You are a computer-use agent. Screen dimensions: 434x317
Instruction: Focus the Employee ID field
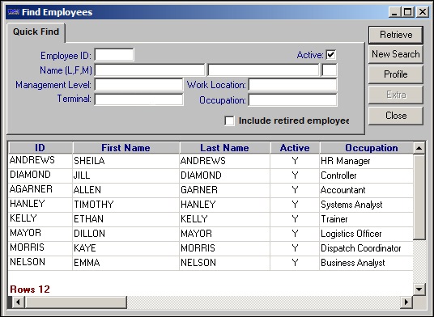pos(114,55)
